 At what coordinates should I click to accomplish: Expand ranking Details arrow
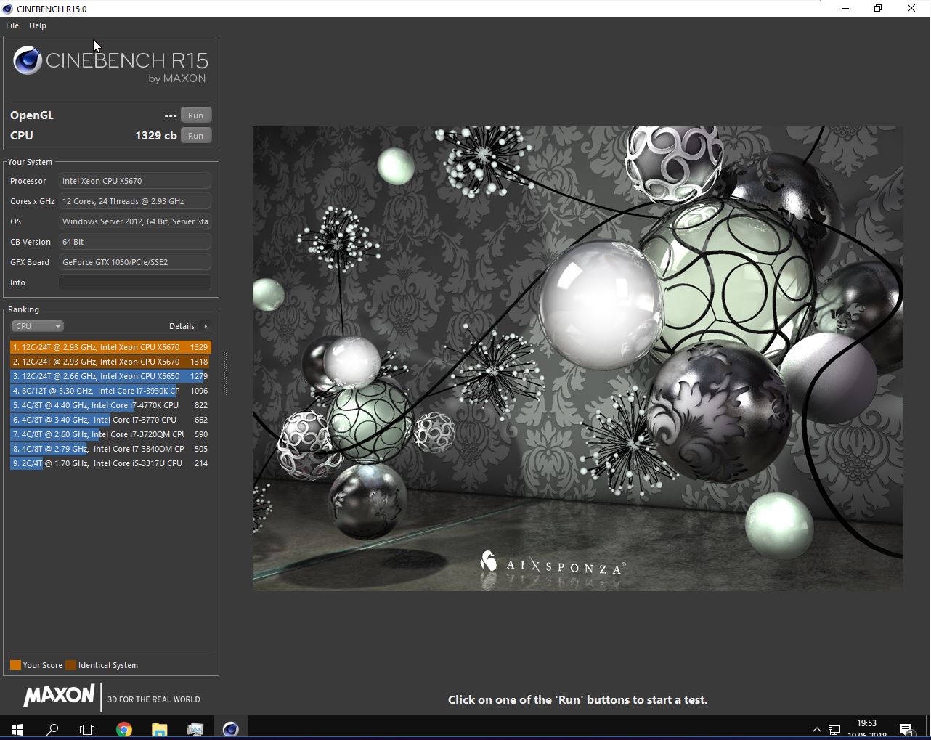pyautogui.click(x=206, y=326)
